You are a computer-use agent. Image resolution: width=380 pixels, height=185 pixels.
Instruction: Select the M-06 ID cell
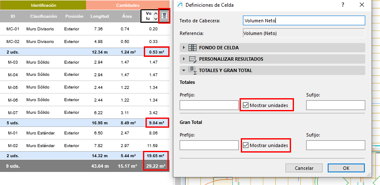pos(13,100)
